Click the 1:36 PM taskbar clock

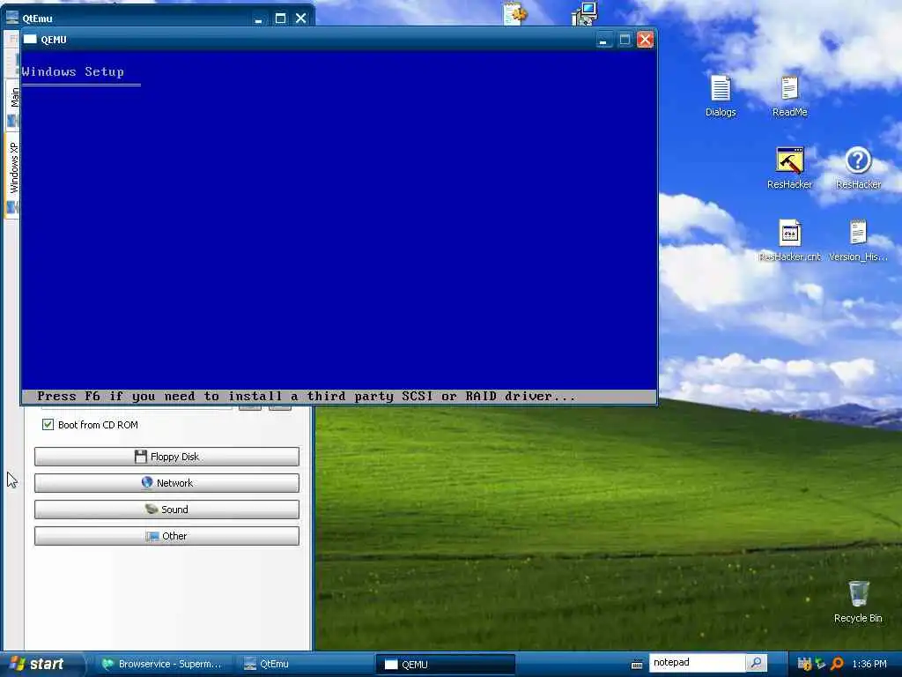[869, 664]
